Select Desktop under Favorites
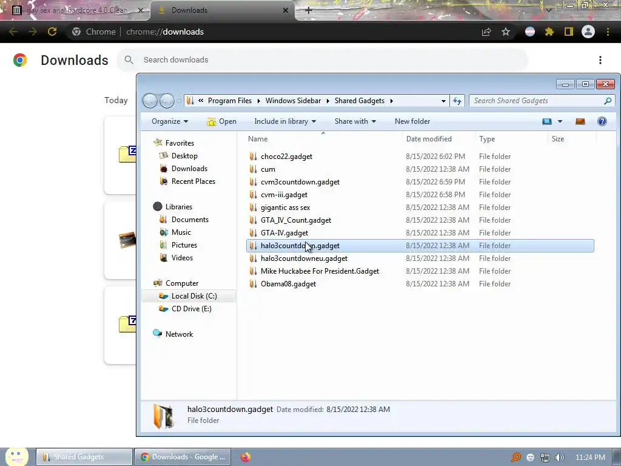This screenshot has height=466, width=621. (x=184, y=156)
